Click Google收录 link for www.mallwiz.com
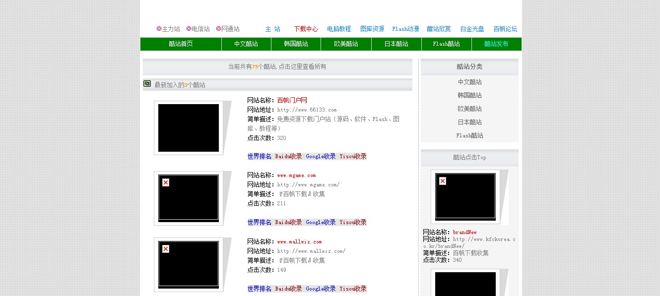This screenshot has width=660, height=296. 321,289
